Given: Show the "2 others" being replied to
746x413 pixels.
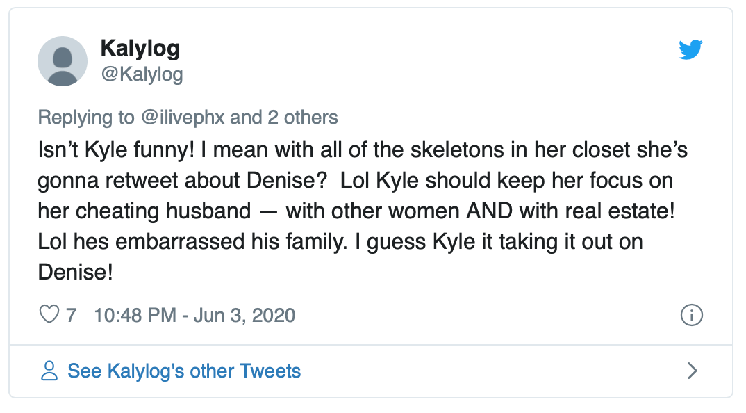Looking at the screenshot, I should 303,117.
